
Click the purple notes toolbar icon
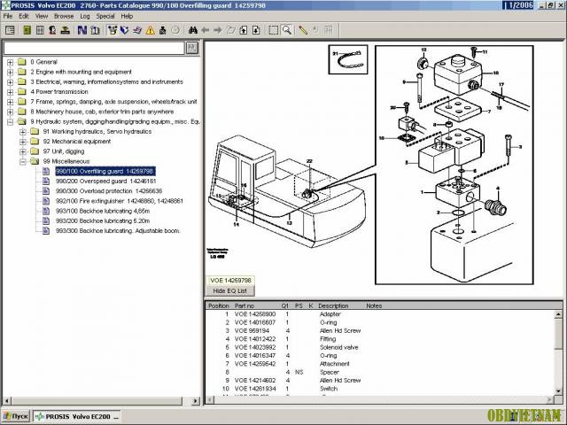pyautogui.click(x=137, y=30)
